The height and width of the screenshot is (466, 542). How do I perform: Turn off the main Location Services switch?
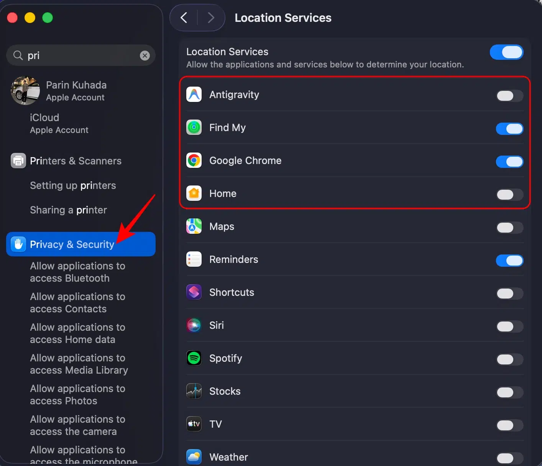click(x=507, y=53)
